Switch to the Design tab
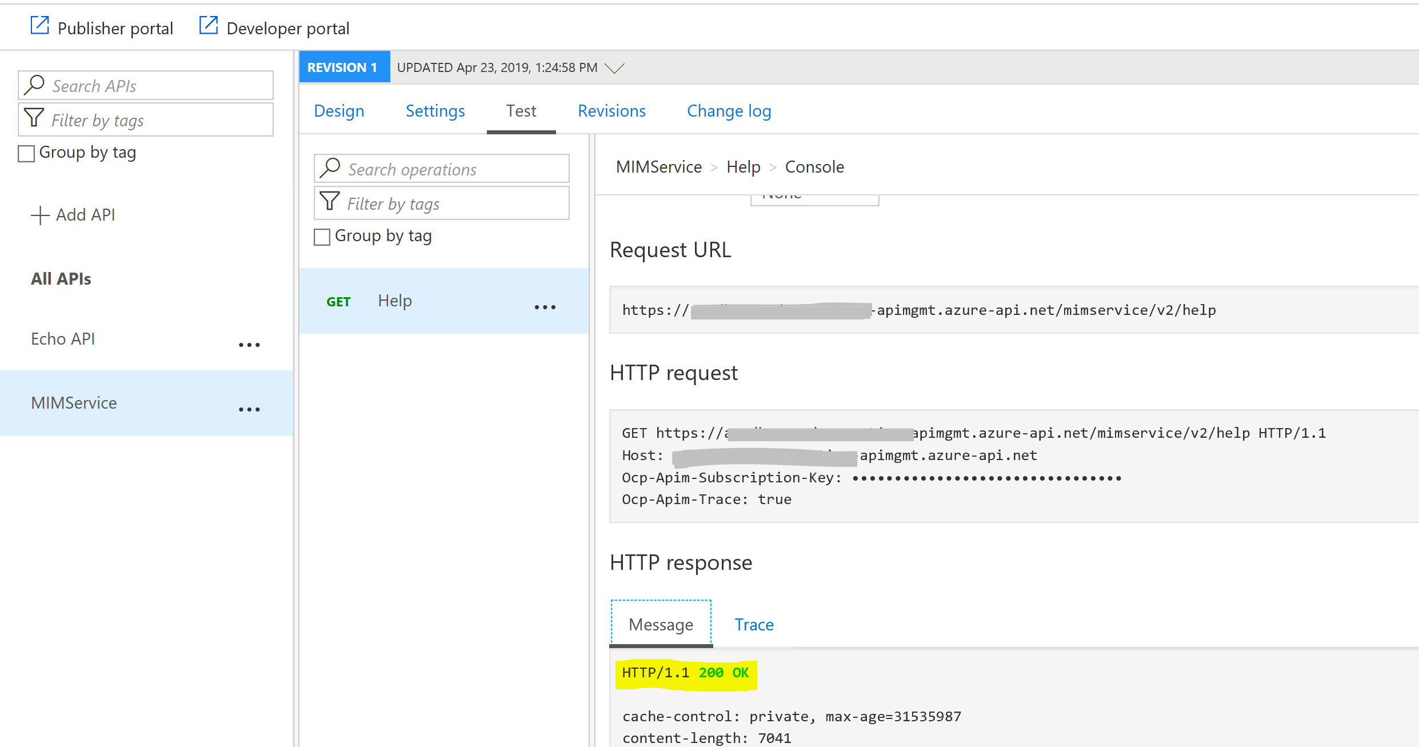This screenshot has height=747, width=1419. pos(339,111)
